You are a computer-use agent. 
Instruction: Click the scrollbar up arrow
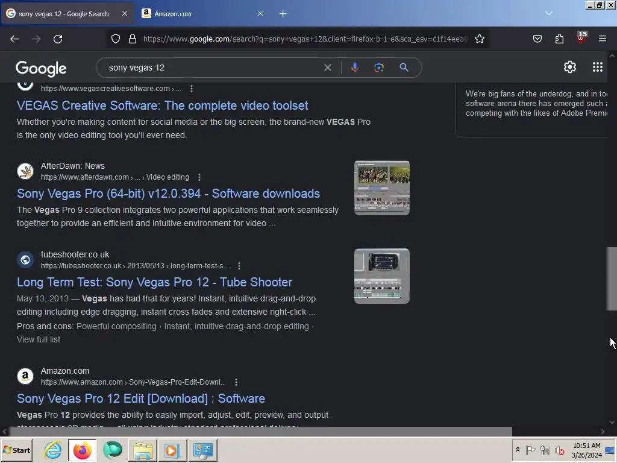click(x=612, y=56)
